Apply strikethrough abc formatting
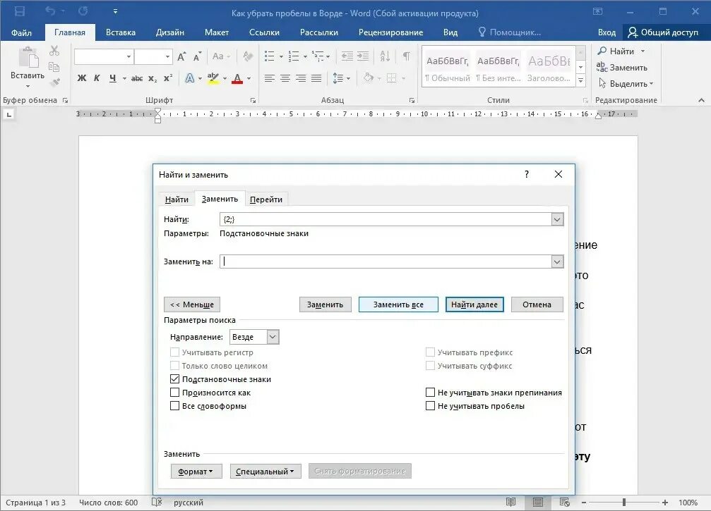Image resolution: width=711 pixels, height=511 pixels. tap(137, 78)
